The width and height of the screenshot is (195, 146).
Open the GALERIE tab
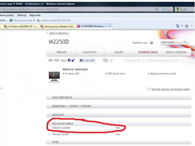[119, 52]
